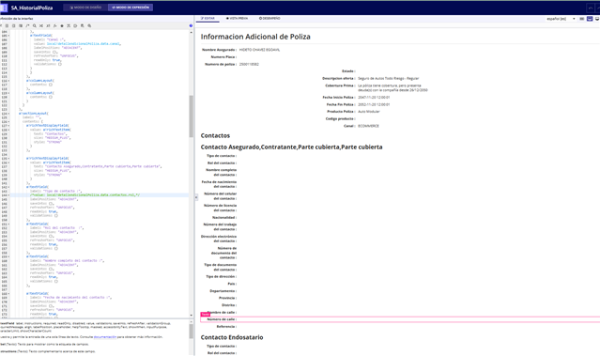Click the undo arrow in the header
Screen dimensions: 600x356
tap(590, 8)
